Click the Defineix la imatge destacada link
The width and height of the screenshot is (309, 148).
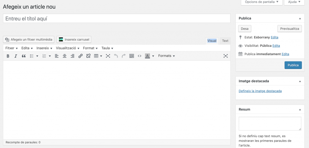(260, 91)
